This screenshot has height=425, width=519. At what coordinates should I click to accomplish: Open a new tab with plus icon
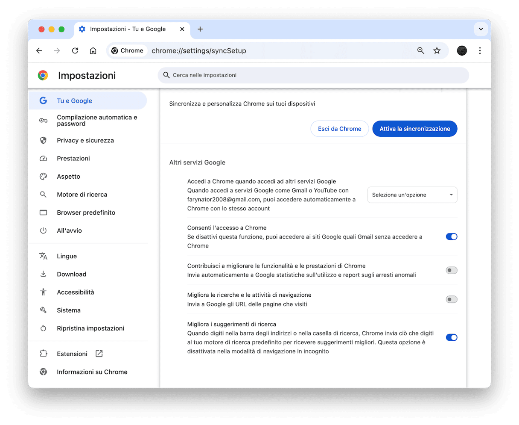(200, 29)
